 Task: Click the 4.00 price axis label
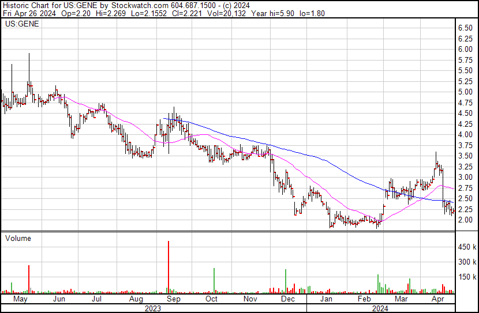point(465,134)
